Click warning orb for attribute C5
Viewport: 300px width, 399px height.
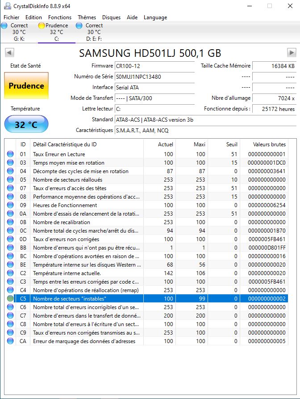click(10, 298)
